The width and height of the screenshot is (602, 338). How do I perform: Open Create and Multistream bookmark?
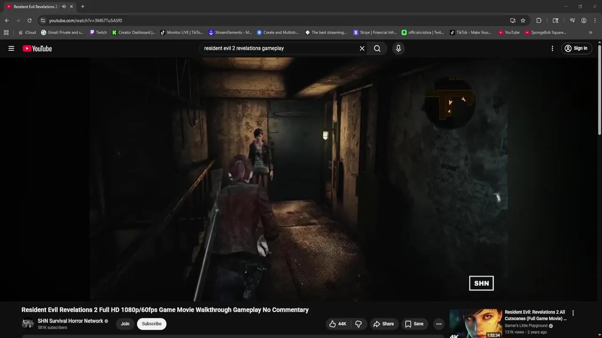(278, 32)
